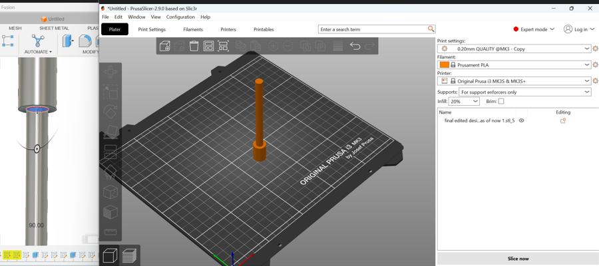The image size is (599, 266).
Task: Click the search term input field
Action: [373, 29]
